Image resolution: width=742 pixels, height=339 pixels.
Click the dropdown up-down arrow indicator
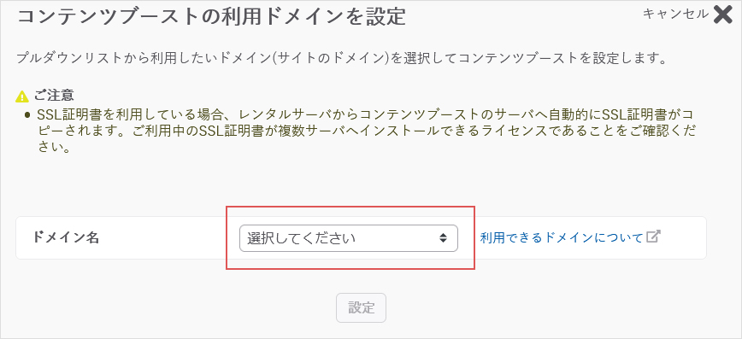tap(443, 238)
